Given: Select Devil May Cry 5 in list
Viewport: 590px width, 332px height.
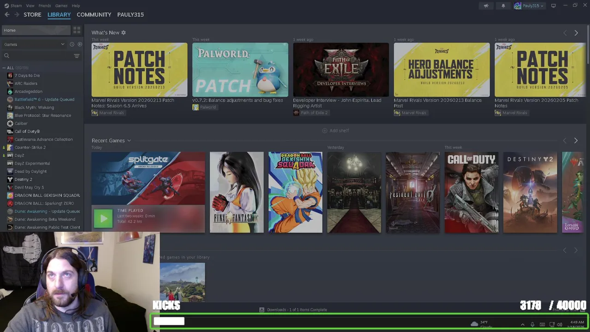Looking at the screenshot, I should (x=29, y=187).
